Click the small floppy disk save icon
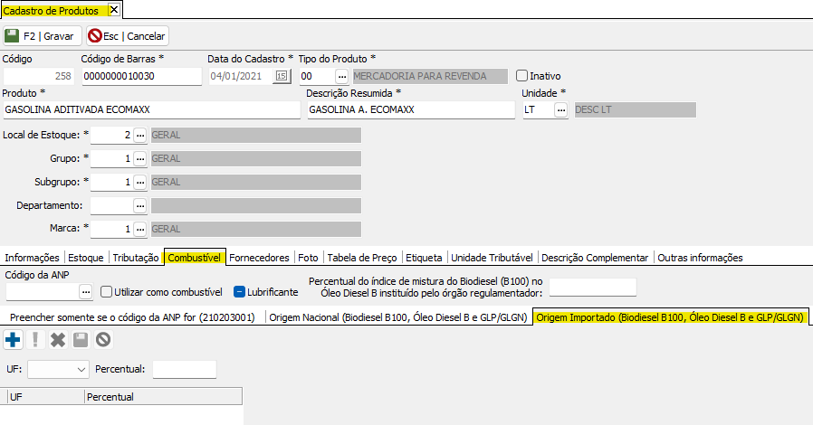The height and width of the screenshot is (425, 813). [81, 340]
